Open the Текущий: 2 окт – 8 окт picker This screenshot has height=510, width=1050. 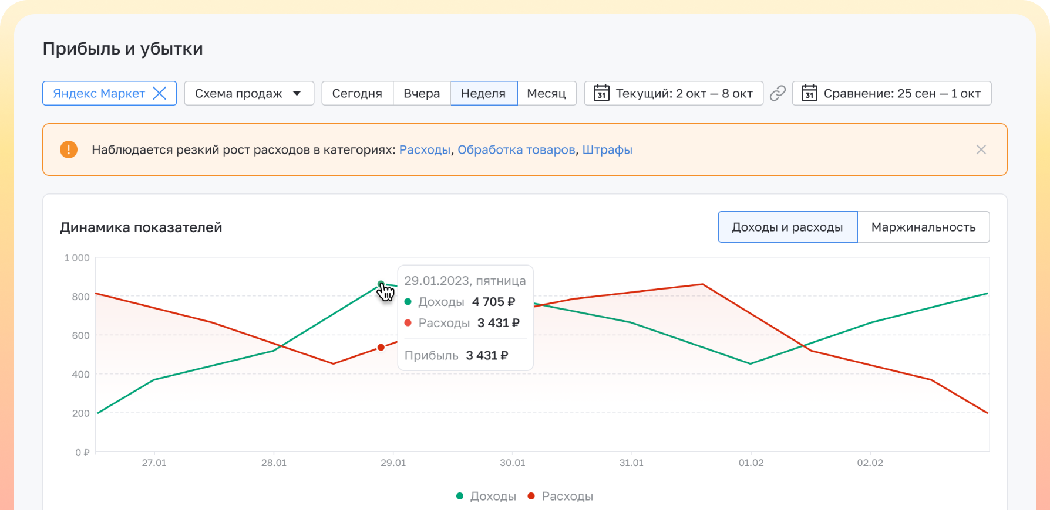(x=684, y=93)
